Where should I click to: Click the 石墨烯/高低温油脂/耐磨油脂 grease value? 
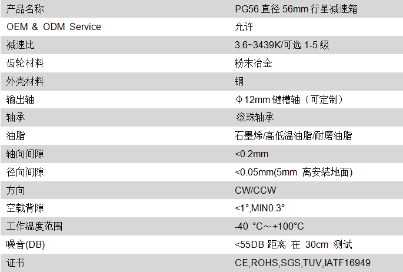click(x=293, y=136)
